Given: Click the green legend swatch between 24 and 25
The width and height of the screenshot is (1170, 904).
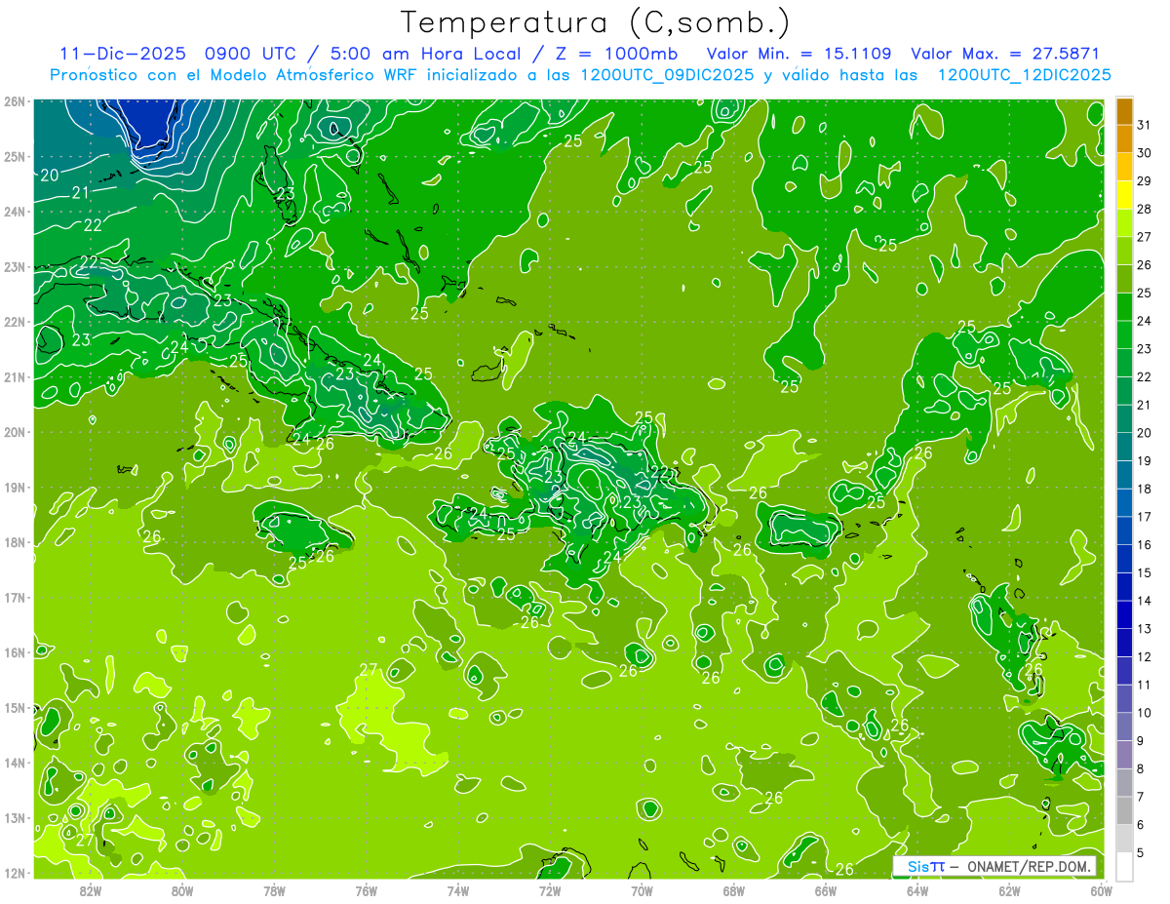Looking at the screenshot, I should coord(1124,307).
